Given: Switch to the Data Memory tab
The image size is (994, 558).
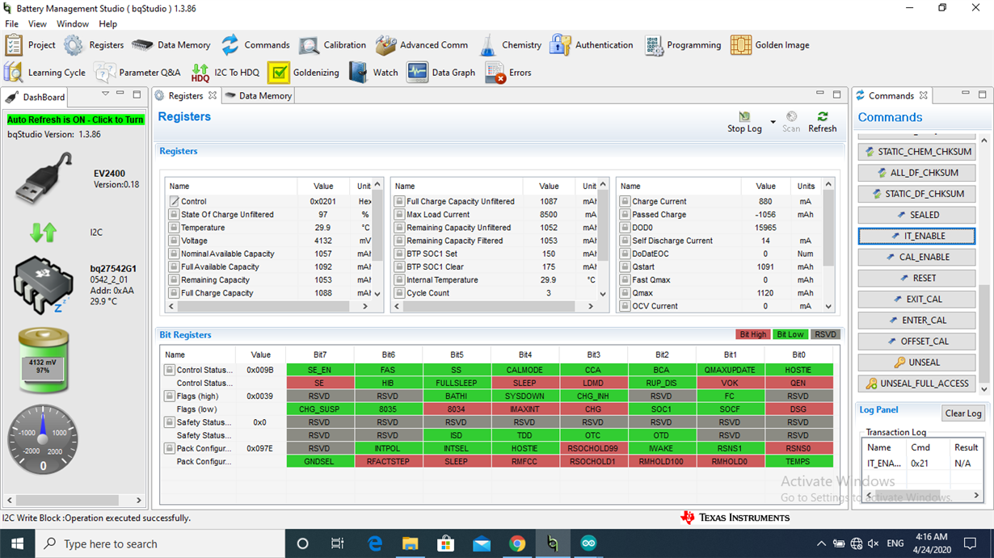Looking at the screenshot, I should (258, 96).
